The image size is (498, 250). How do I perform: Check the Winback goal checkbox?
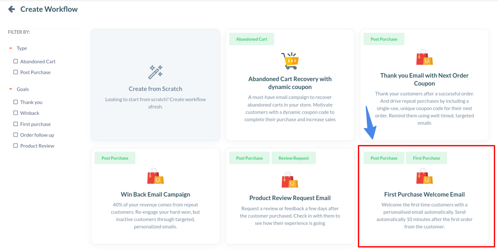pos(15,113)
